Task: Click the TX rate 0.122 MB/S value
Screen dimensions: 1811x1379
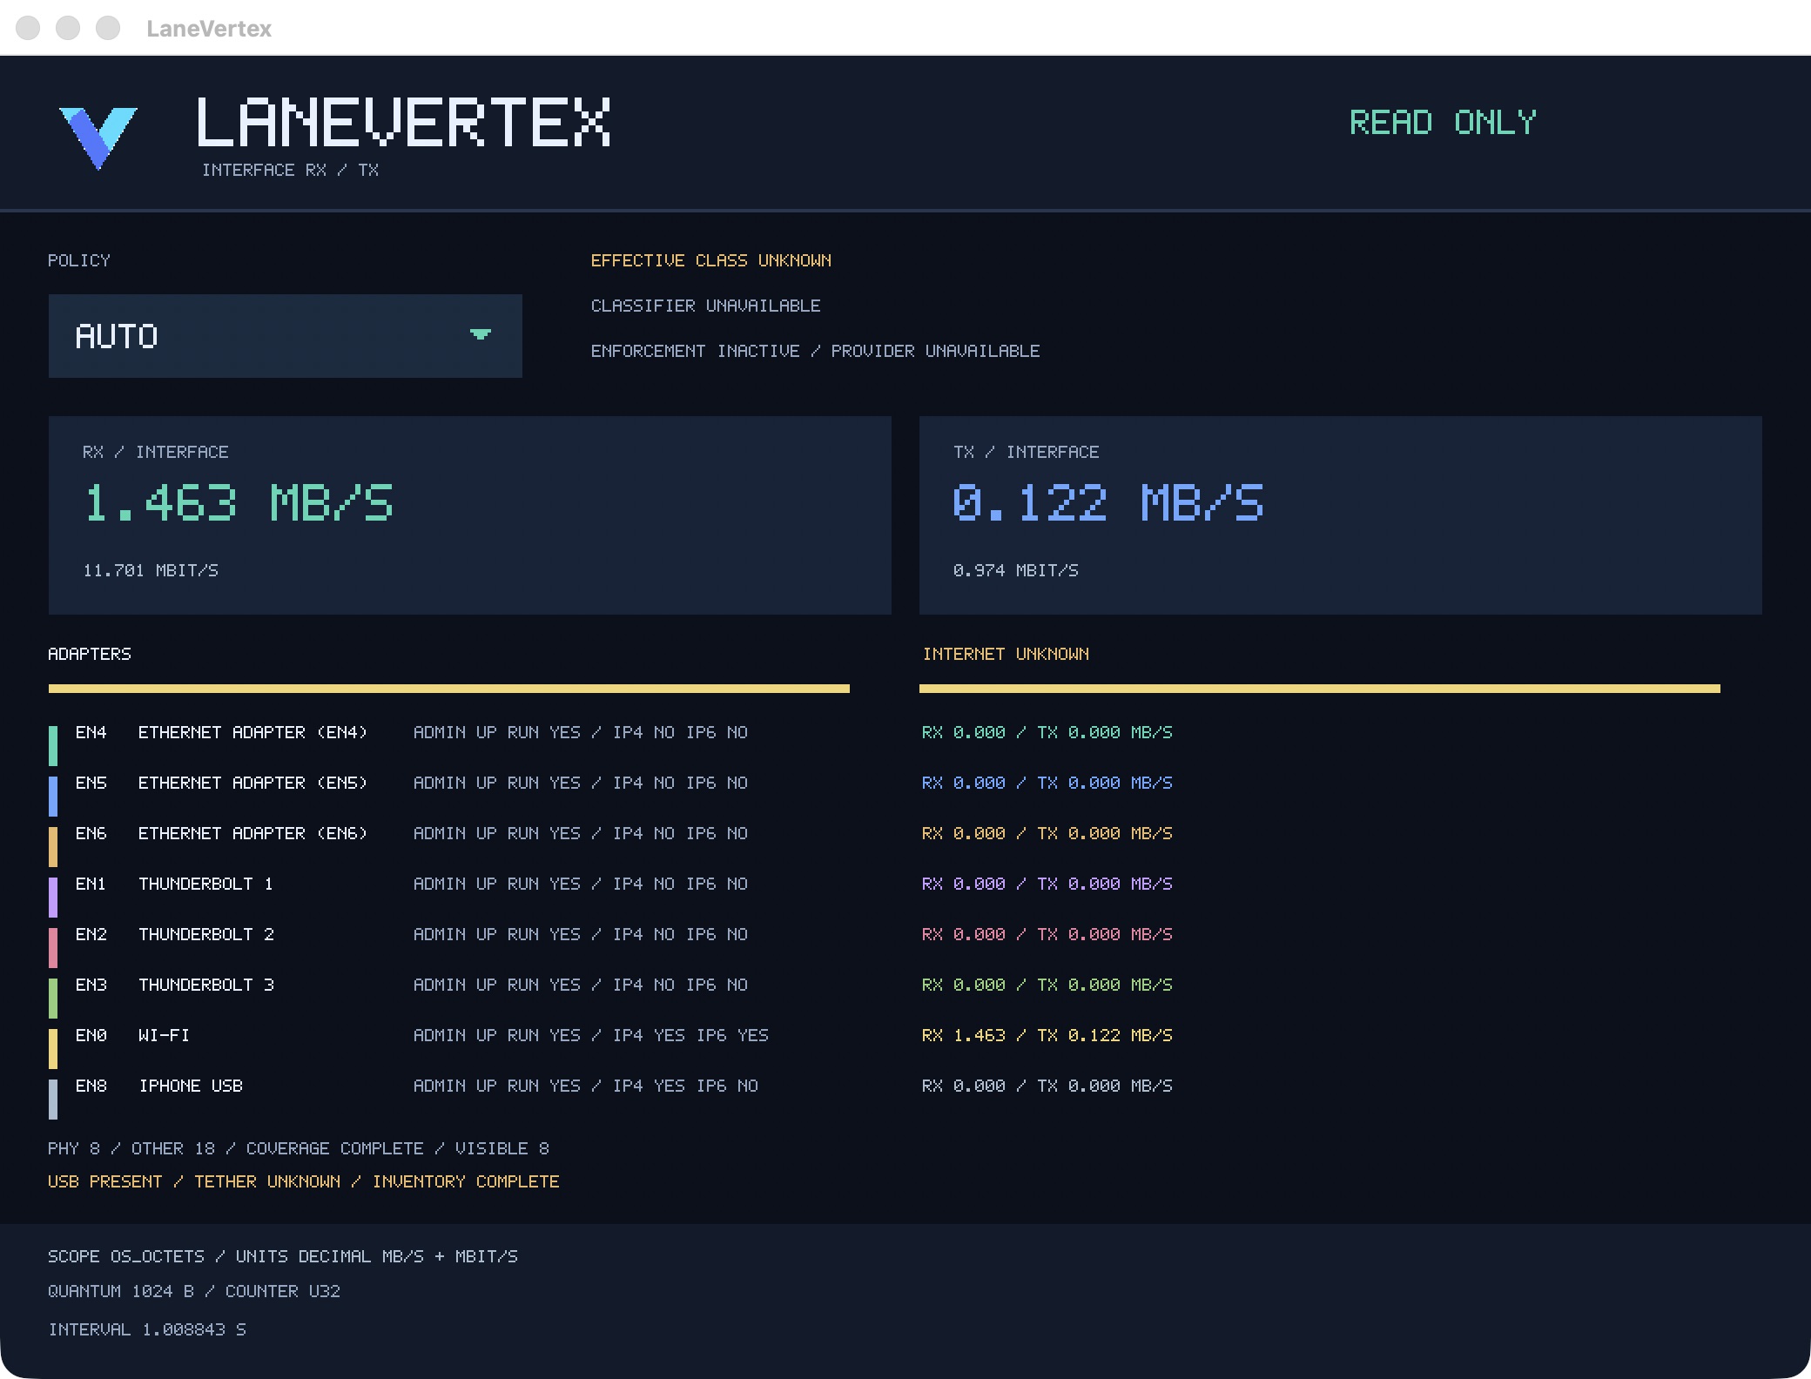Action: coord(1108,503)
